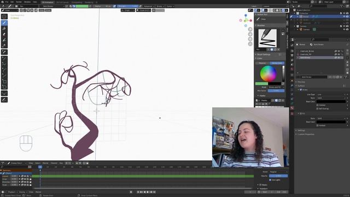Toggle the Masks checkbox in layer panel

[260, 185]
